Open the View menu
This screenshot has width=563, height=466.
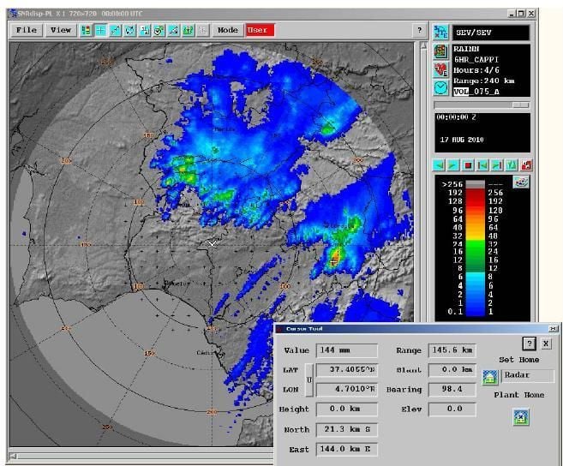pos(61,30)
